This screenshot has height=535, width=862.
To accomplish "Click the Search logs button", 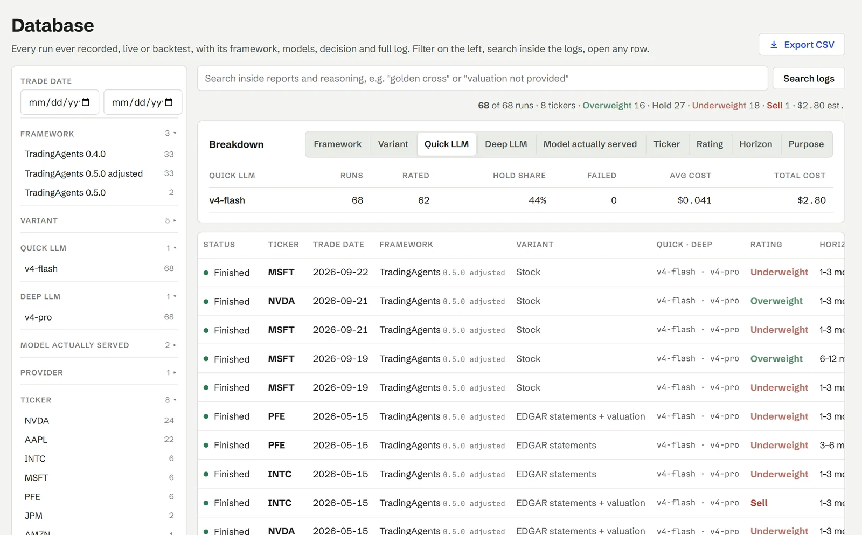I will (x=809, y=79).
